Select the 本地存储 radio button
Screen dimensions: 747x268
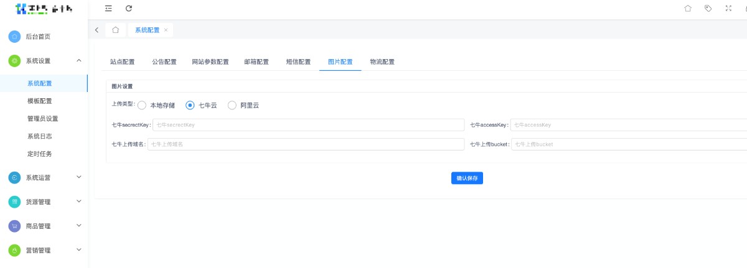142,106
